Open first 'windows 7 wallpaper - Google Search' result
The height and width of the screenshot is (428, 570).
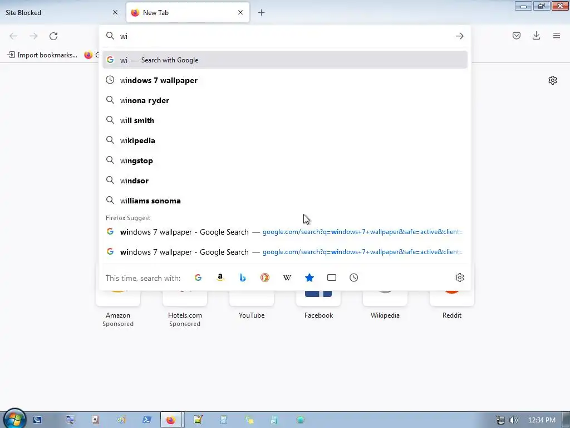pos(285,232)
